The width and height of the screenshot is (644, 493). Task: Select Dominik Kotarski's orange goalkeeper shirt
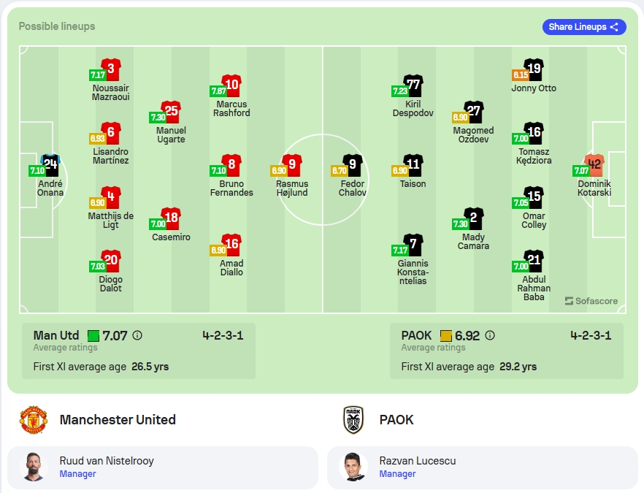click(x=594, y=165)
